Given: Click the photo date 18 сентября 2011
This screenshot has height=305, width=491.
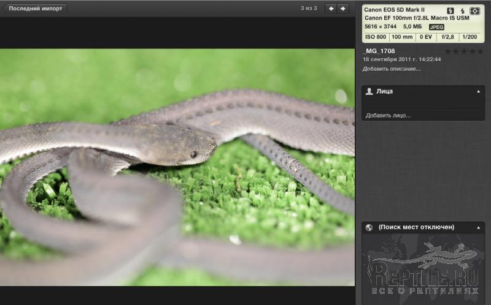Looking at the screenshot, I should click(x=401, y=59).
